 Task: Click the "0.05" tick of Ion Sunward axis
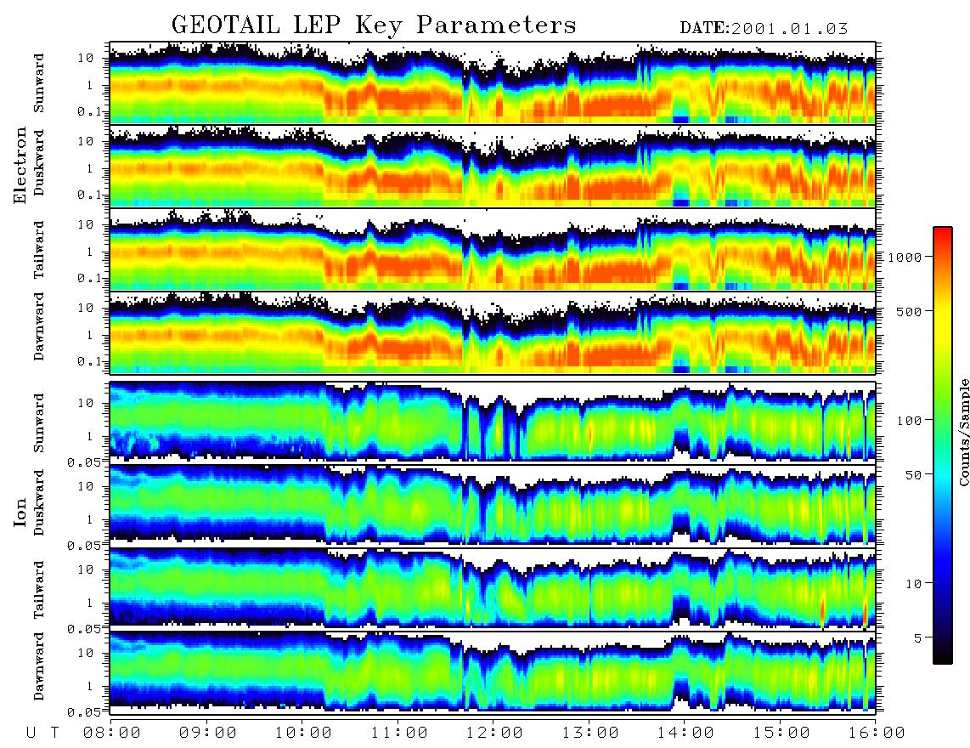84,462
